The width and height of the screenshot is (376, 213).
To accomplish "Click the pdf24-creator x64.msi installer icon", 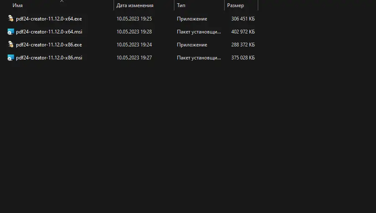I will [x=11, y=32].
